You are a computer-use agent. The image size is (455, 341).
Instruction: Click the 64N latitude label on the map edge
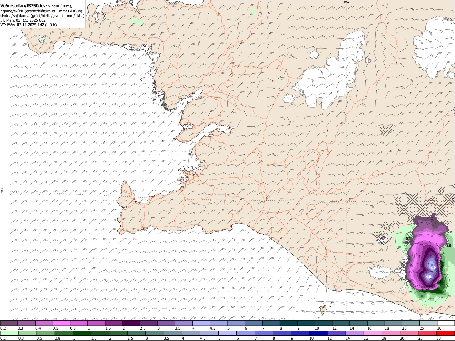tap(2, 191)
